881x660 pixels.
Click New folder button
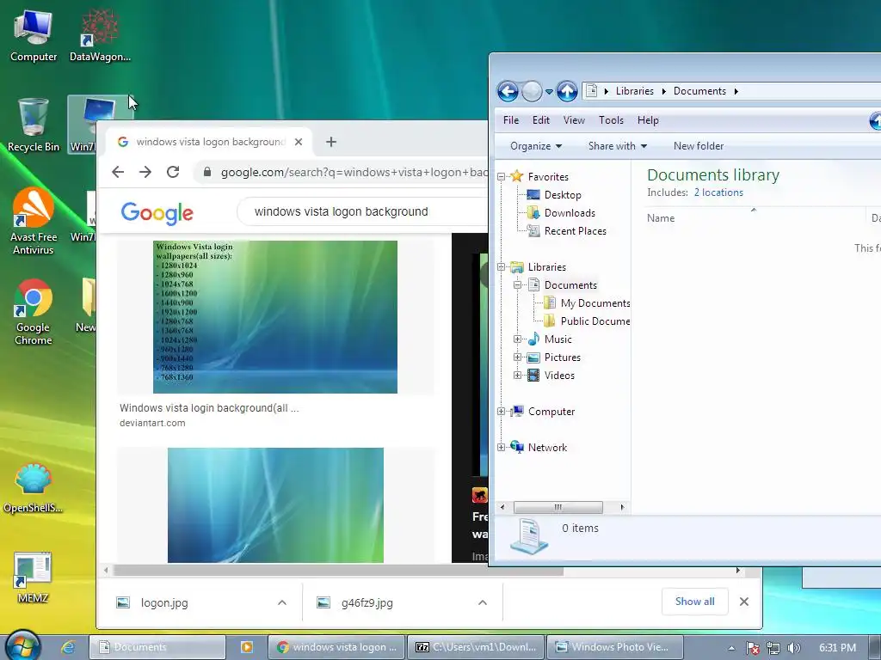699,146
